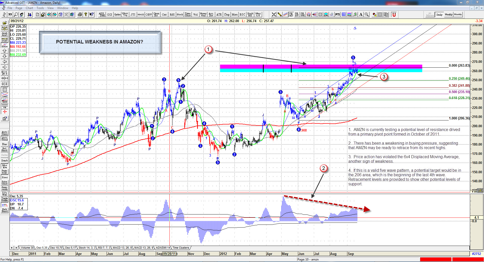
Task: Open the Cycles study
Action: [x=117, y=15]
